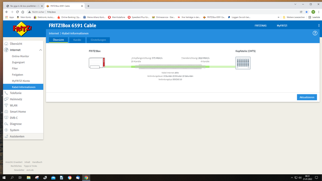The image size is (322, 181).
Task: Click Internet in the breadcrumb
Action: click(x=54, y=33)
